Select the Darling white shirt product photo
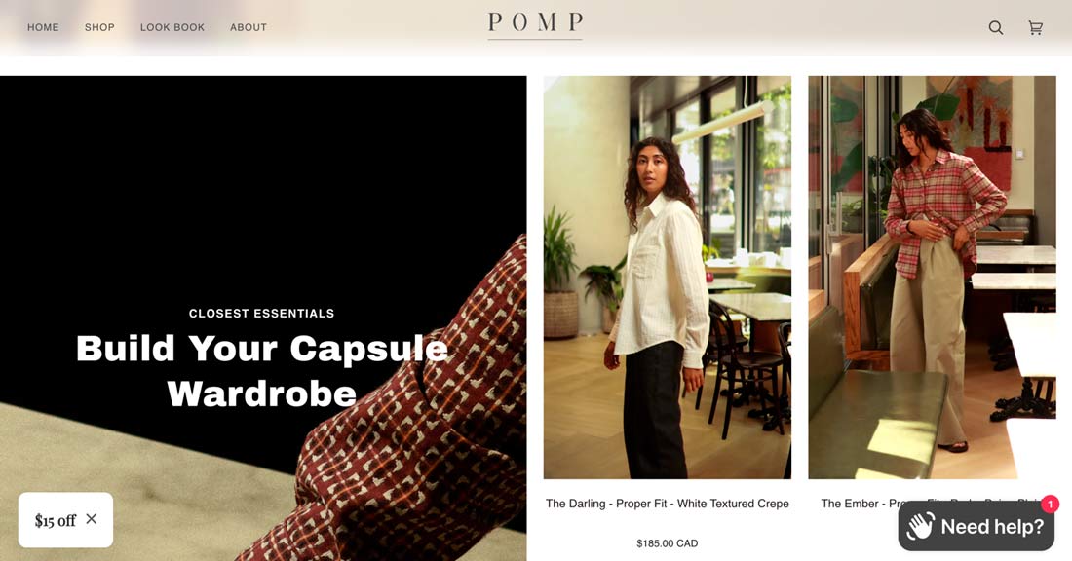Image resolution: width=1072 pixels, height=561 pixels. [668, 278]
